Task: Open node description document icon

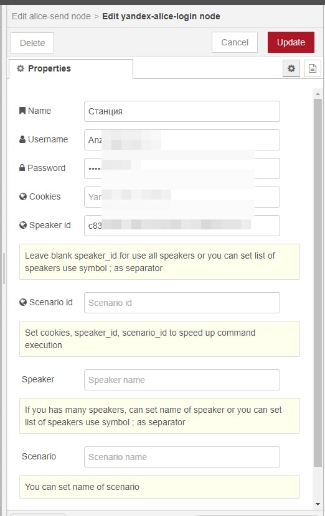Action: pyautogui.click(x=313, y=68)
